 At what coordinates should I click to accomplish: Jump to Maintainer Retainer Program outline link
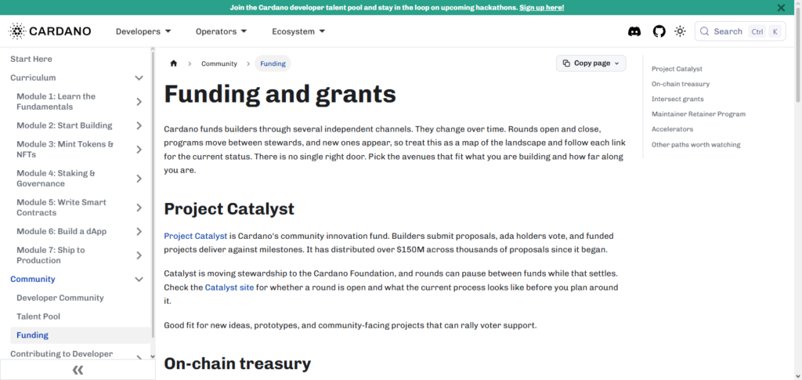click(x=698, y=114)
